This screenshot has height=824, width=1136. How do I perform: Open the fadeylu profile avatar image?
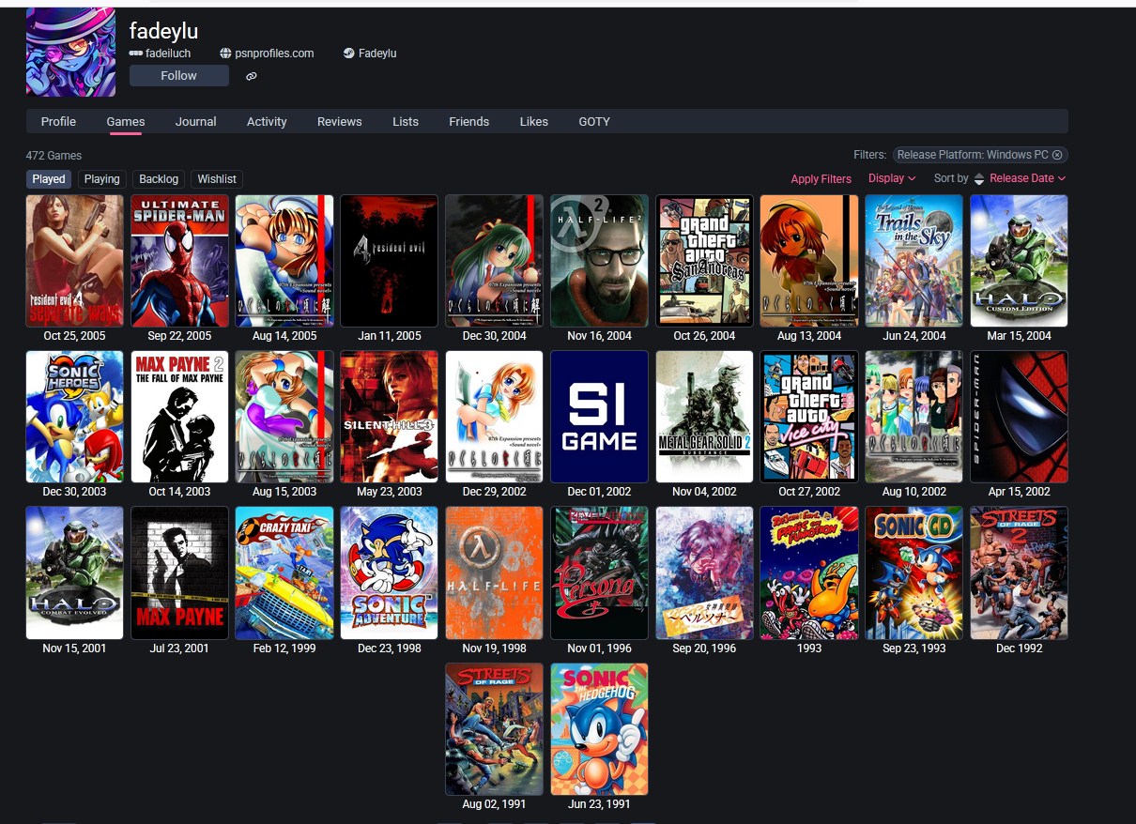(71, 53)
